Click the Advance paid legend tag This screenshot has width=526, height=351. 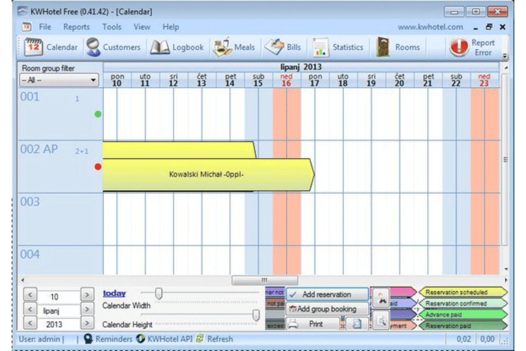[x=463, y=315]
